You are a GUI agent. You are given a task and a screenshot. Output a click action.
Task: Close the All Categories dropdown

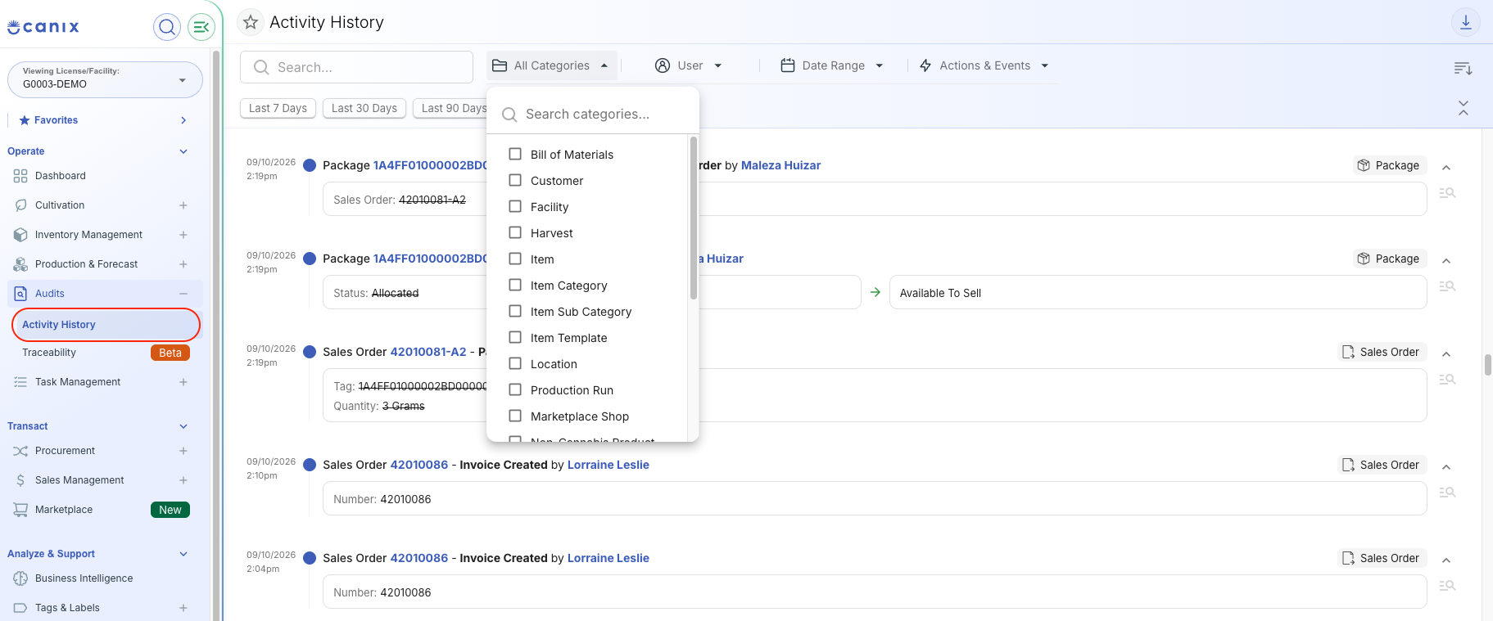point(552,65)
